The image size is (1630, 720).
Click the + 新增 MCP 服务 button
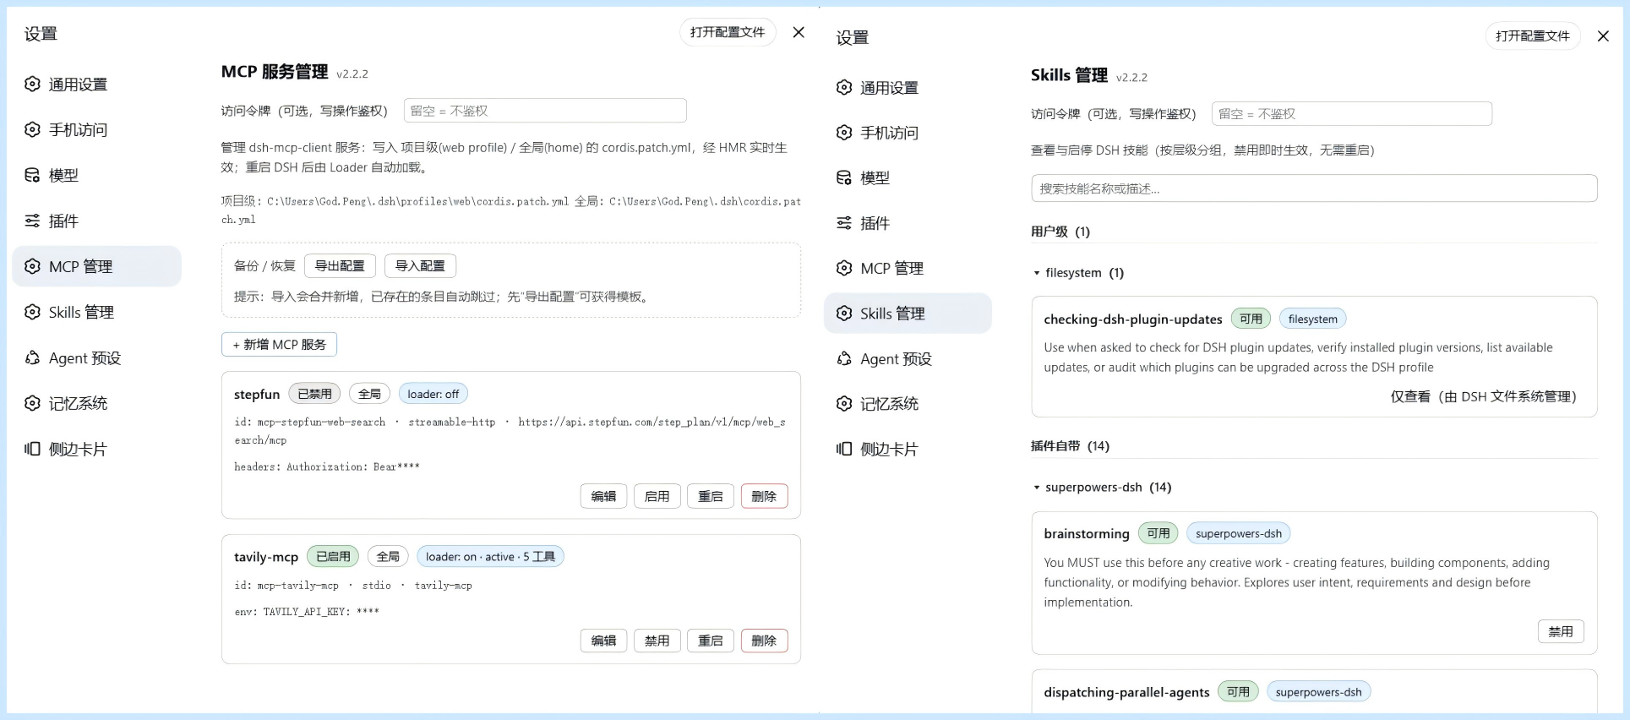pos(280,345)
